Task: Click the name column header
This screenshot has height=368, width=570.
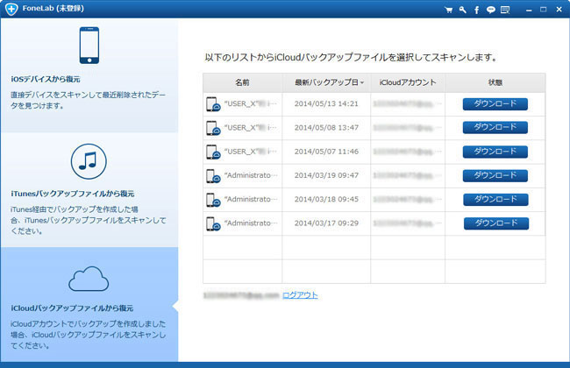Action: (x=242, y=81)
